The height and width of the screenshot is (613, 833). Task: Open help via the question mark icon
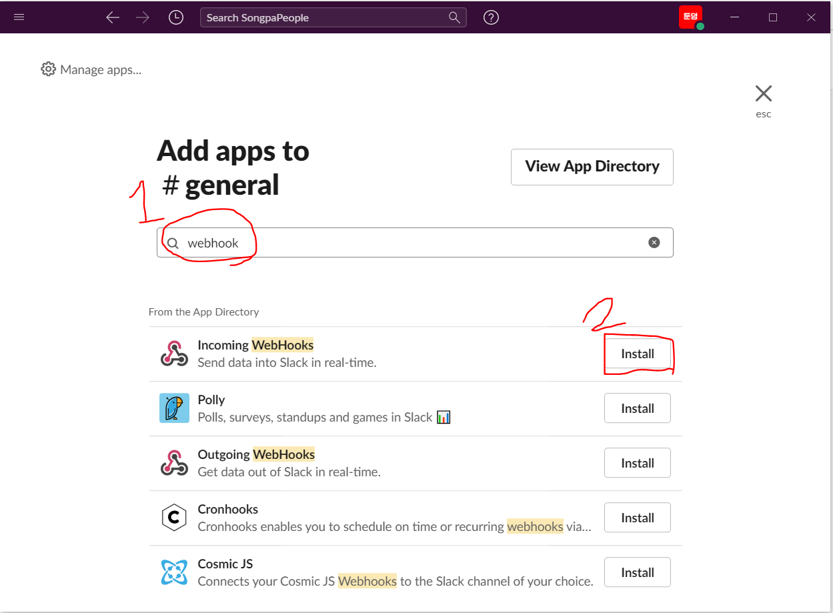(492, 18)
